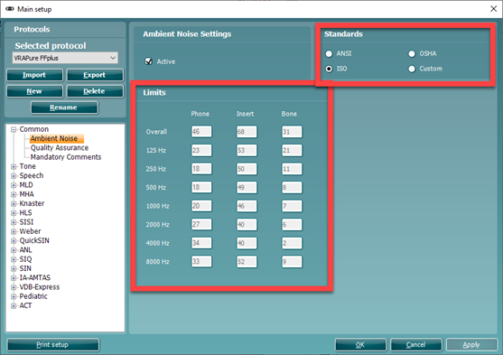Viewport: 503px width, 355px height.
Task: Click the 500 Hz Bone limit field
Action: [292, 188]
